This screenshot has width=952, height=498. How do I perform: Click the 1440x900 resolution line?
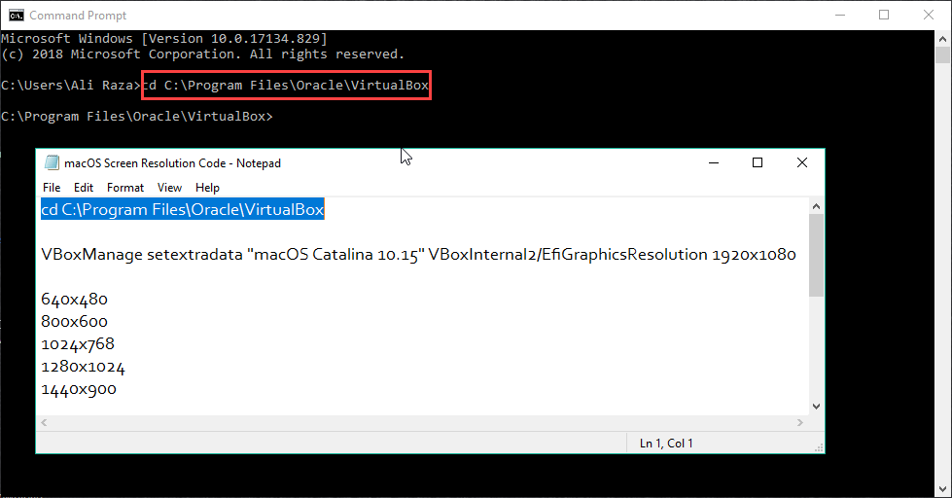(79, 389)
